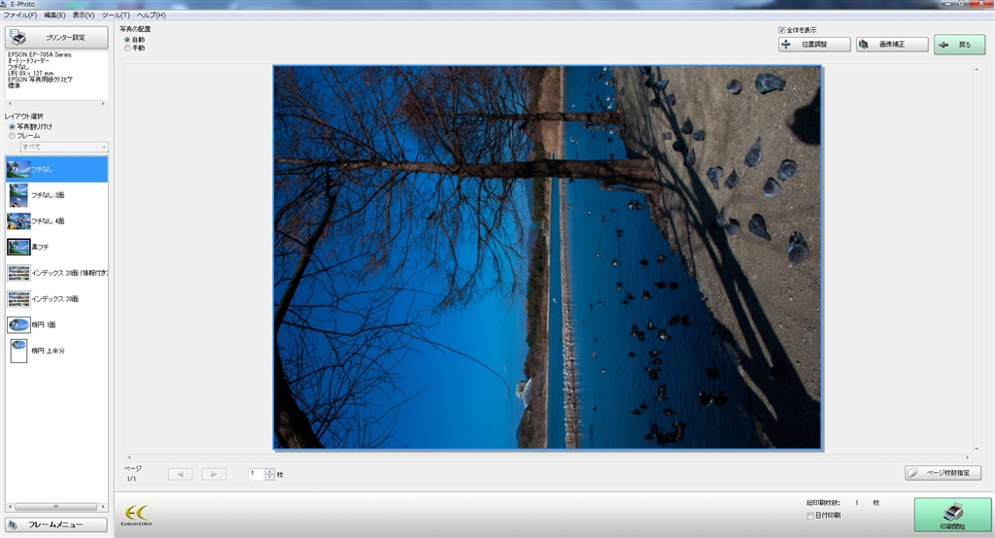
Task: Increase the copies count spinner
Action: tap(269, 471)
